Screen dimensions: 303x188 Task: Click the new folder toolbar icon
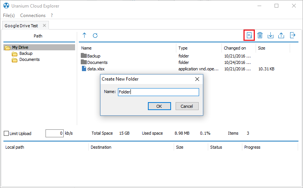(x=249, y=35)
